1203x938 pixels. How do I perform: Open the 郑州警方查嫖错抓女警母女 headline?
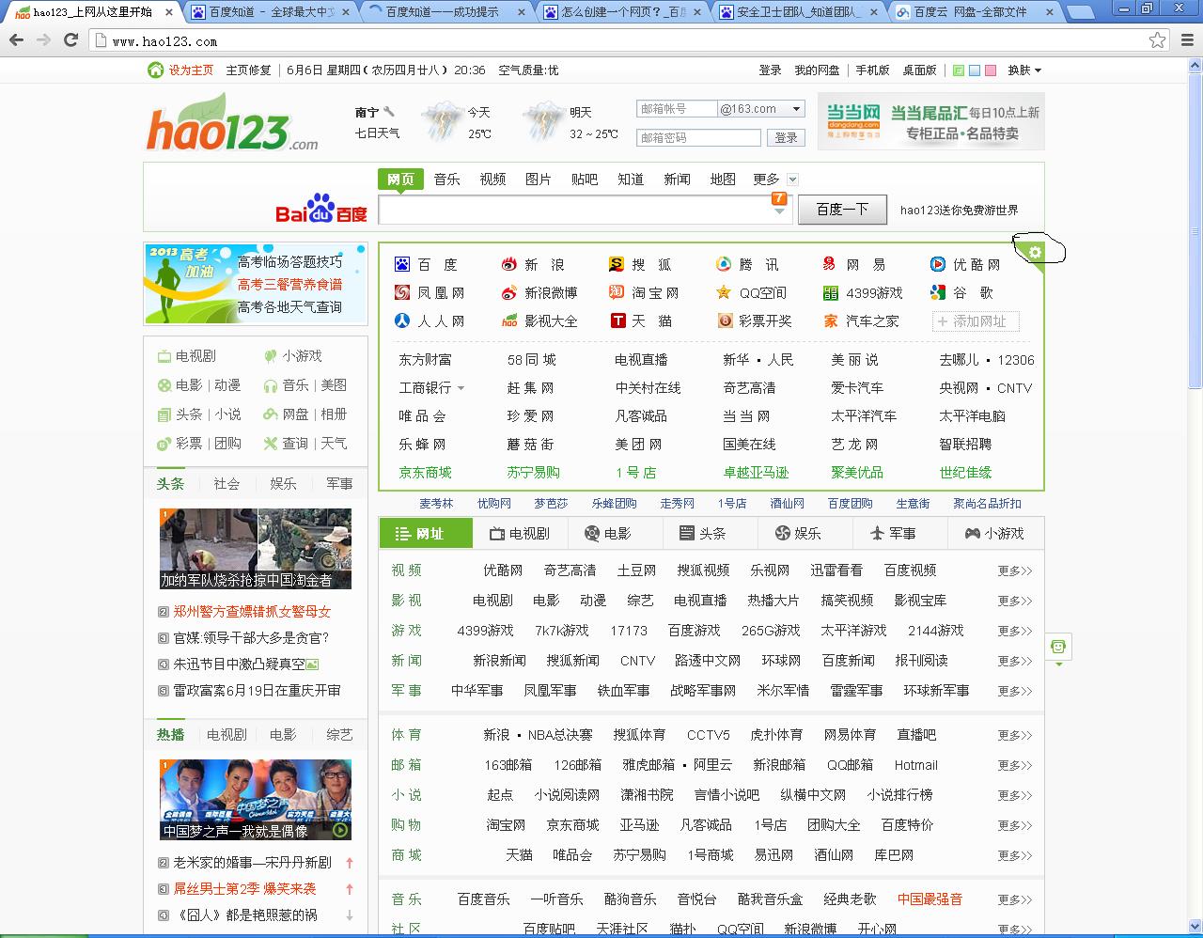252,612
